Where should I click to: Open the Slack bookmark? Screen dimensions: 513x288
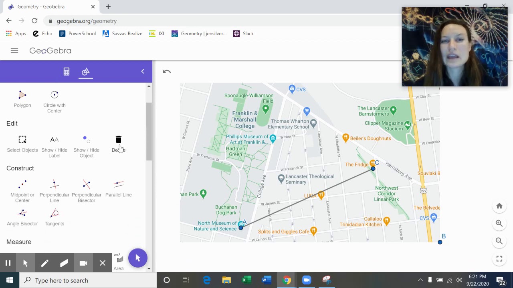(244, 34)
